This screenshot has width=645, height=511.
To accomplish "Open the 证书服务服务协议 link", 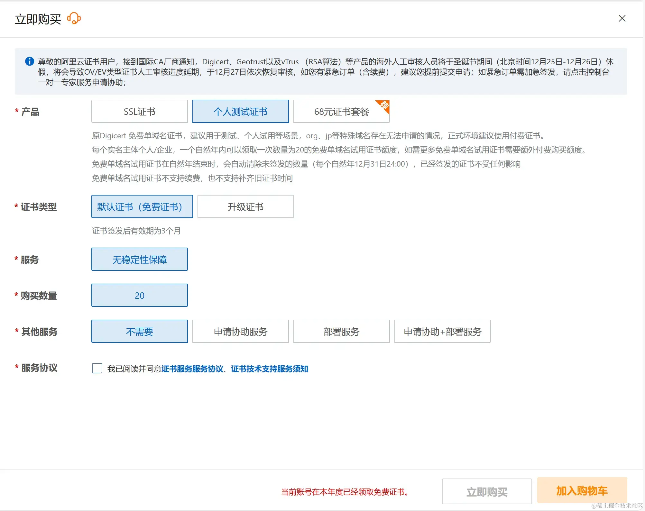I will 192,369.
